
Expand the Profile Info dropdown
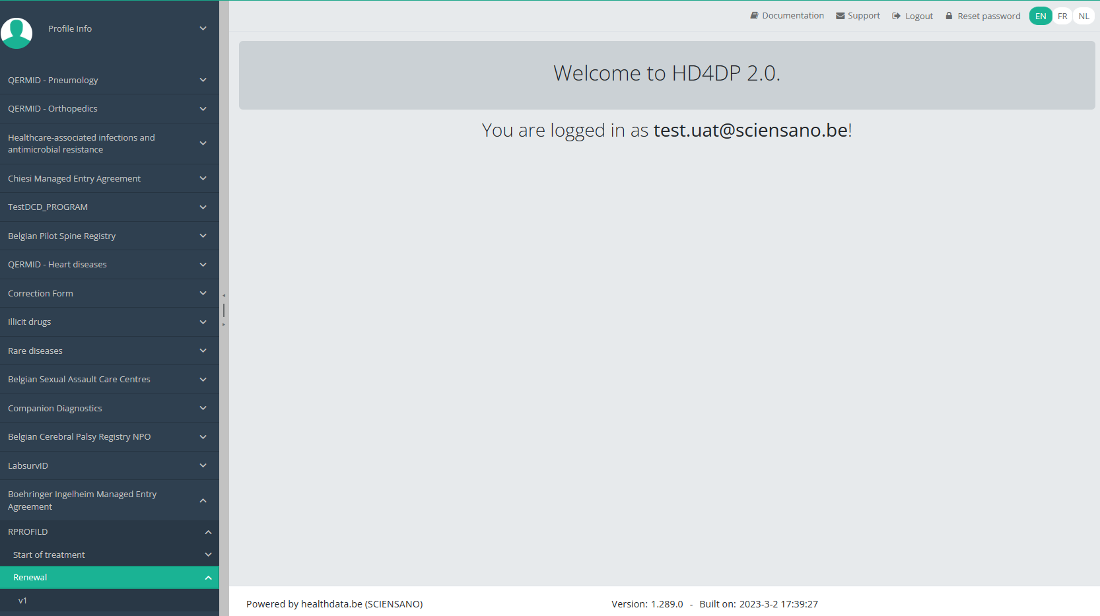coord(203,28)
